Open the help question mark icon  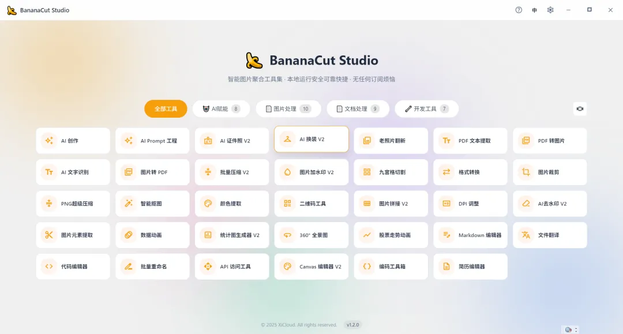[x=519, y=10]
